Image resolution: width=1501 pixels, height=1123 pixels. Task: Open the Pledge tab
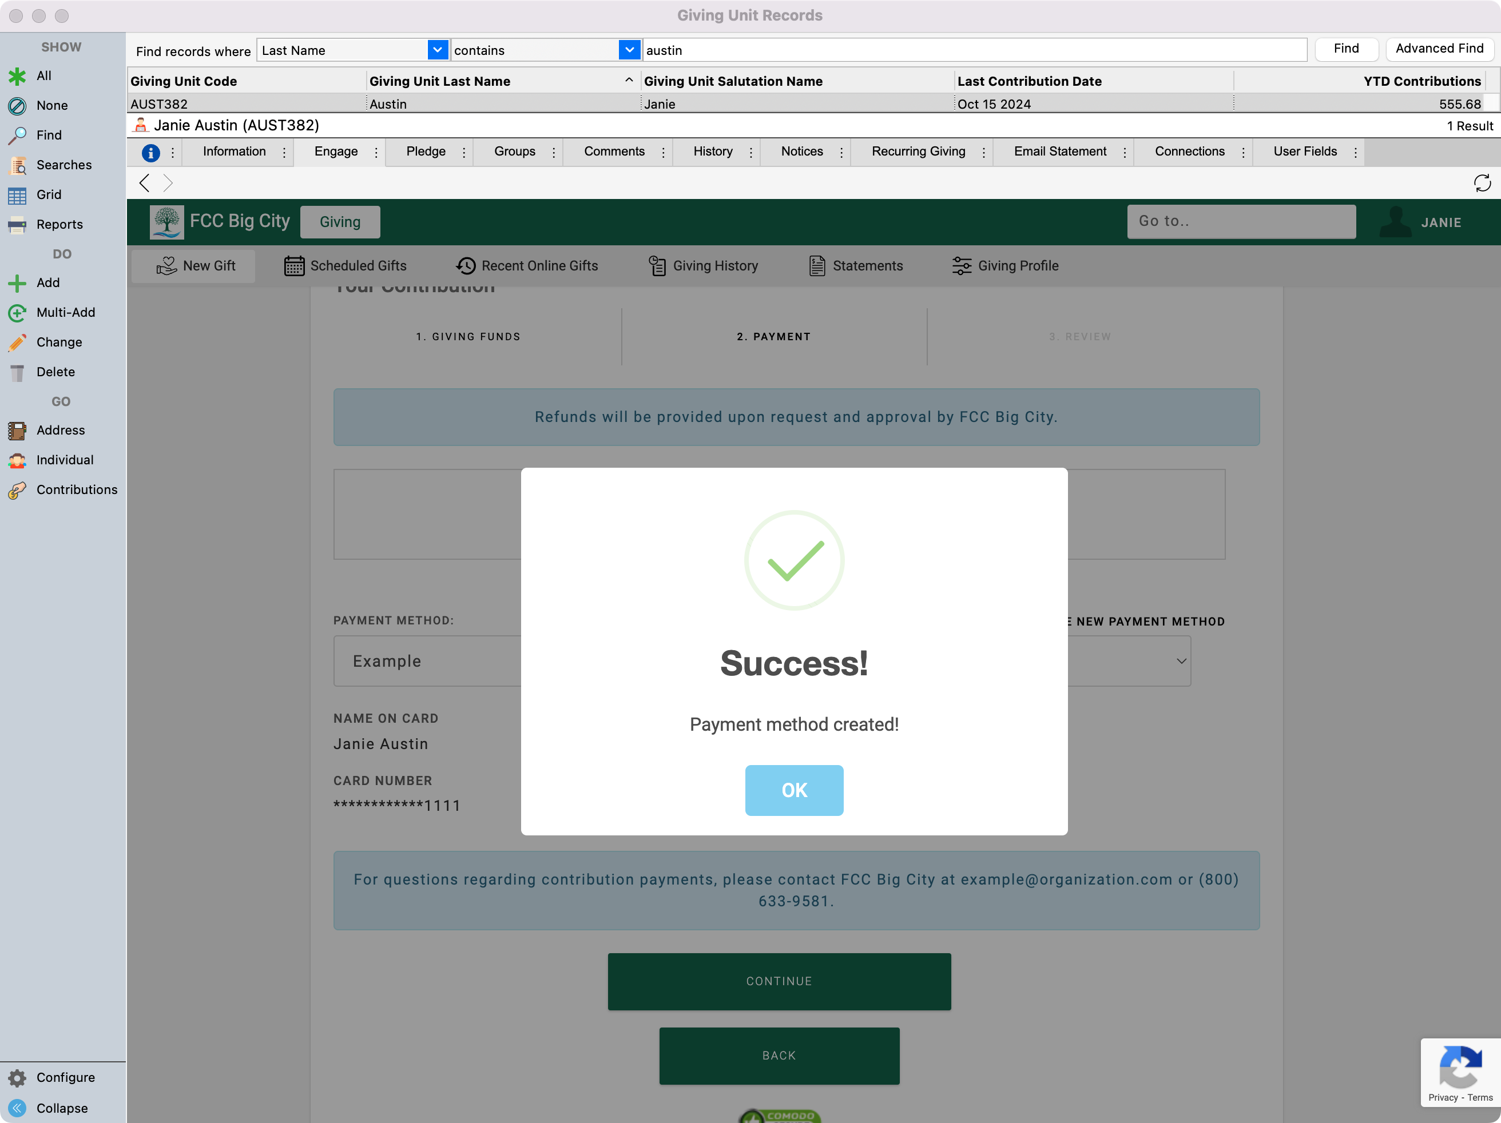(x=426, y=152)
